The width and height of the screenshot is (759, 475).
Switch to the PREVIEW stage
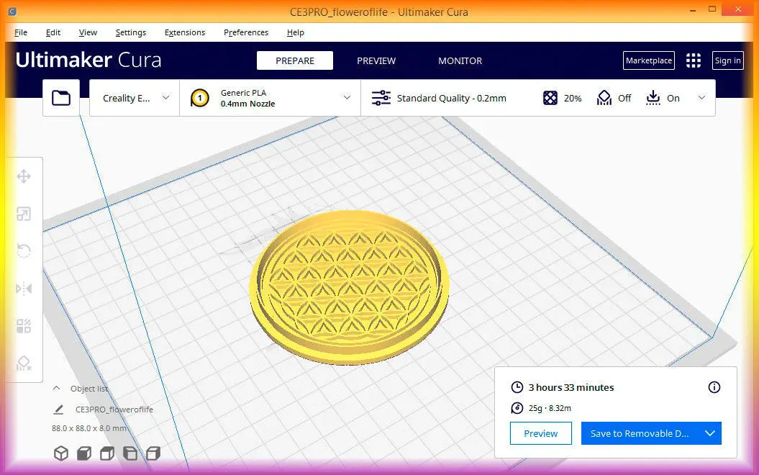tap(376, 60)
